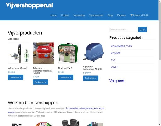Open the Contact page
Image resolution: width=161 pixels, height=126 pixels.
tap(65, 15)
